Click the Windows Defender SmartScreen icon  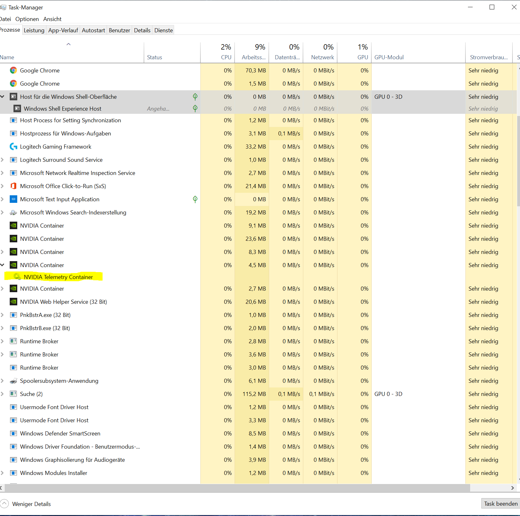pyautogui.click(x=13, y=433)
